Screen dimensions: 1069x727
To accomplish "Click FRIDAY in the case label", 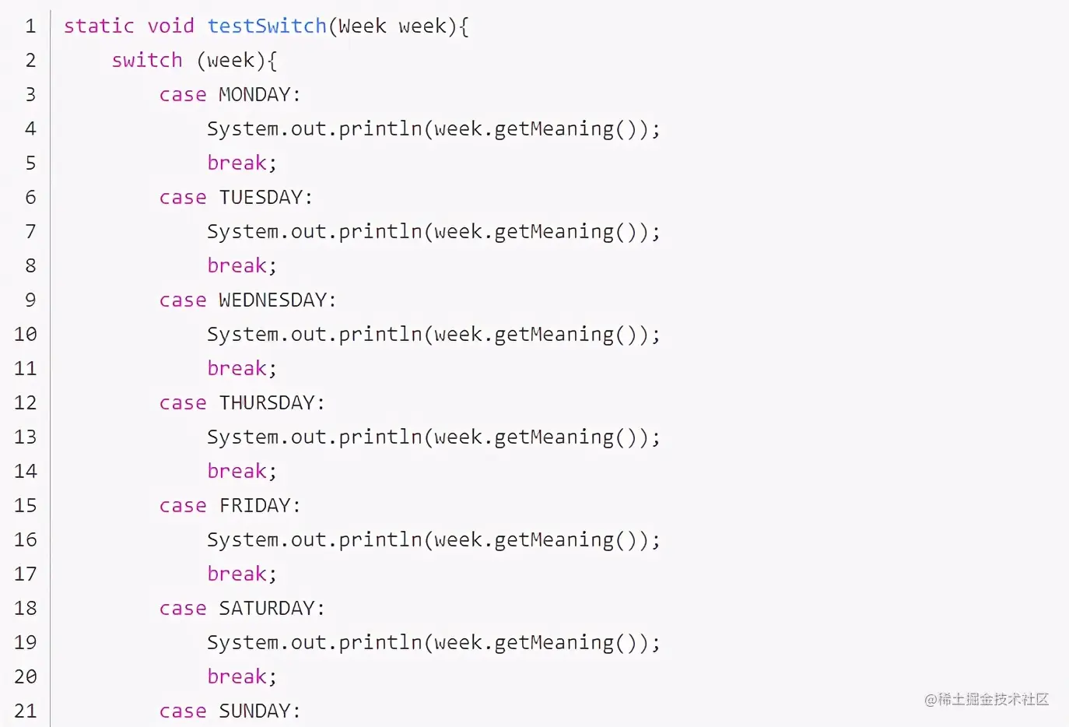I will click(x=254, y=506).
